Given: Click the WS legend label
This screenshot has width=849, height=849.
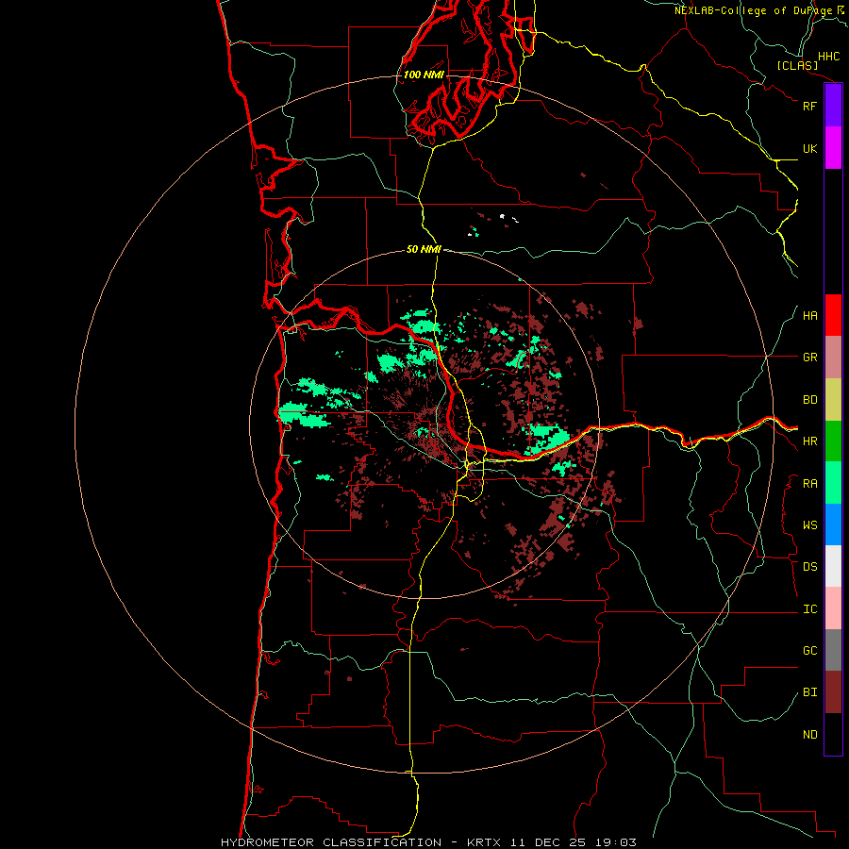Looking at the screenshot, I should coord(809,525).
